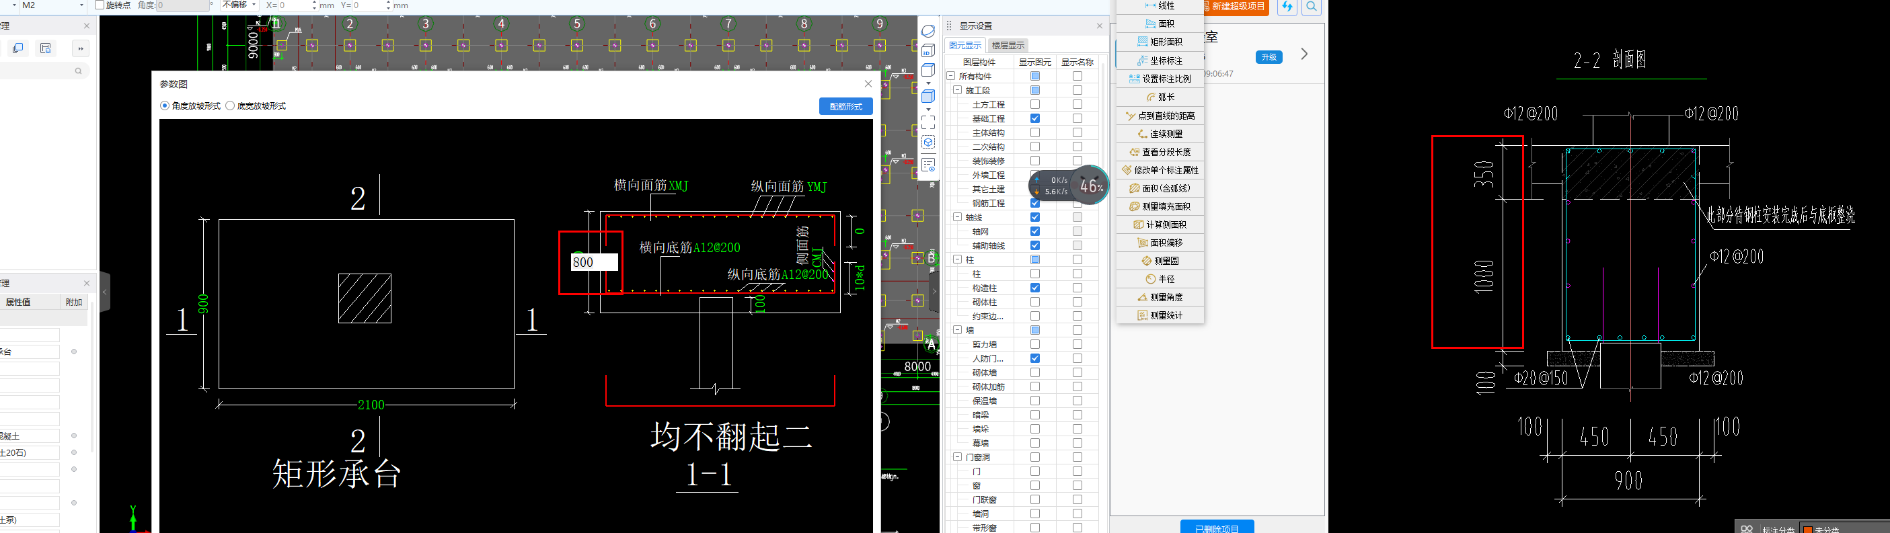Select the 线性 linear measure tool
This screenshot has height=533, width=1890.
[x=1160, y=6]
